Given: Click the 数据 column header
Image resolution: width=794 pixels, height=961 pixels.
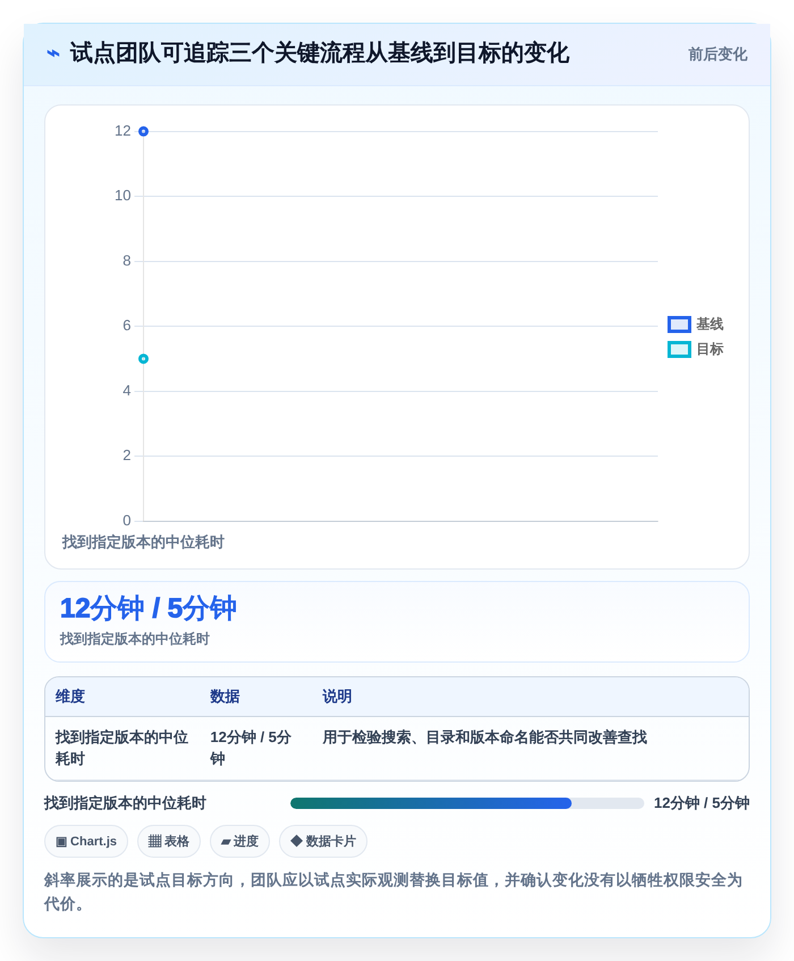Looking at the screenshot, I should [225, 697].
